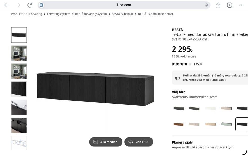Open BESTÅ tv-bänkar breadcrumb
The image size is (248, 156).
tap(122, 14)
